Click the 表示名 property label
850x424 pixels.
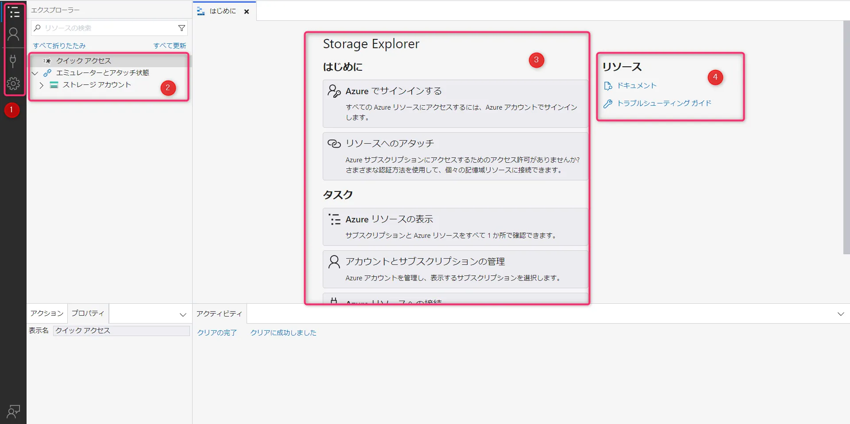(x=39, y=330)
